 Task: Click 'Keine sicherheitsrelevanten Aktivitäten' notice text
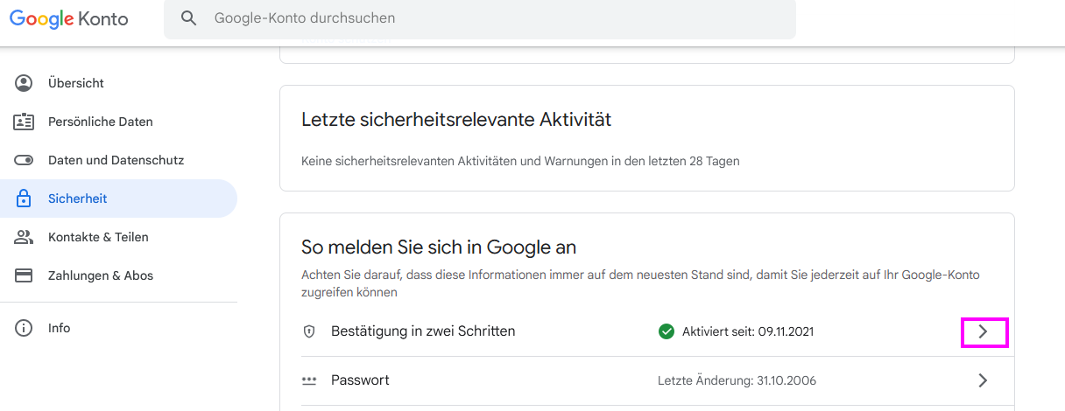click(520, 161)
